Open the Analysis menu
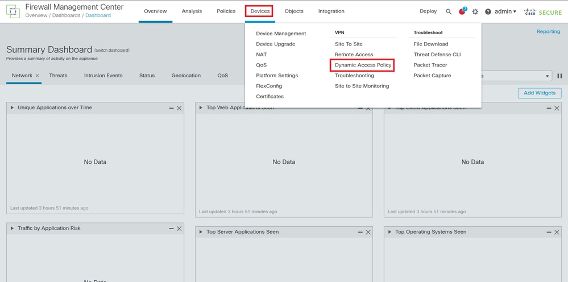568x282 pixels. click(x=192, y=11)
